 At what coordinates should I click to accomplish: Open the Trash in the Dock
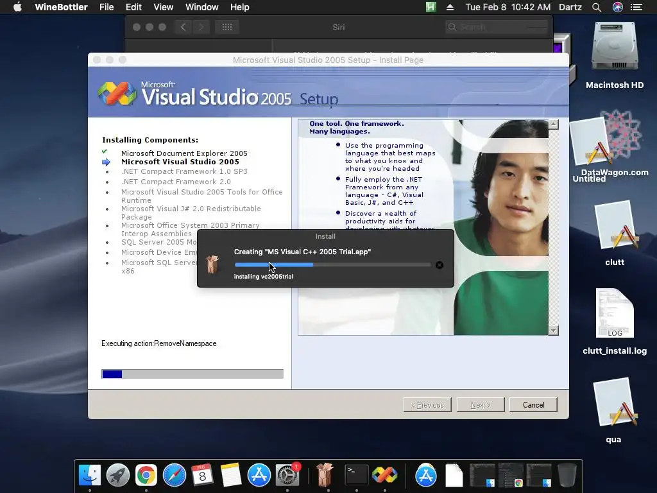[x=567, y=475]
